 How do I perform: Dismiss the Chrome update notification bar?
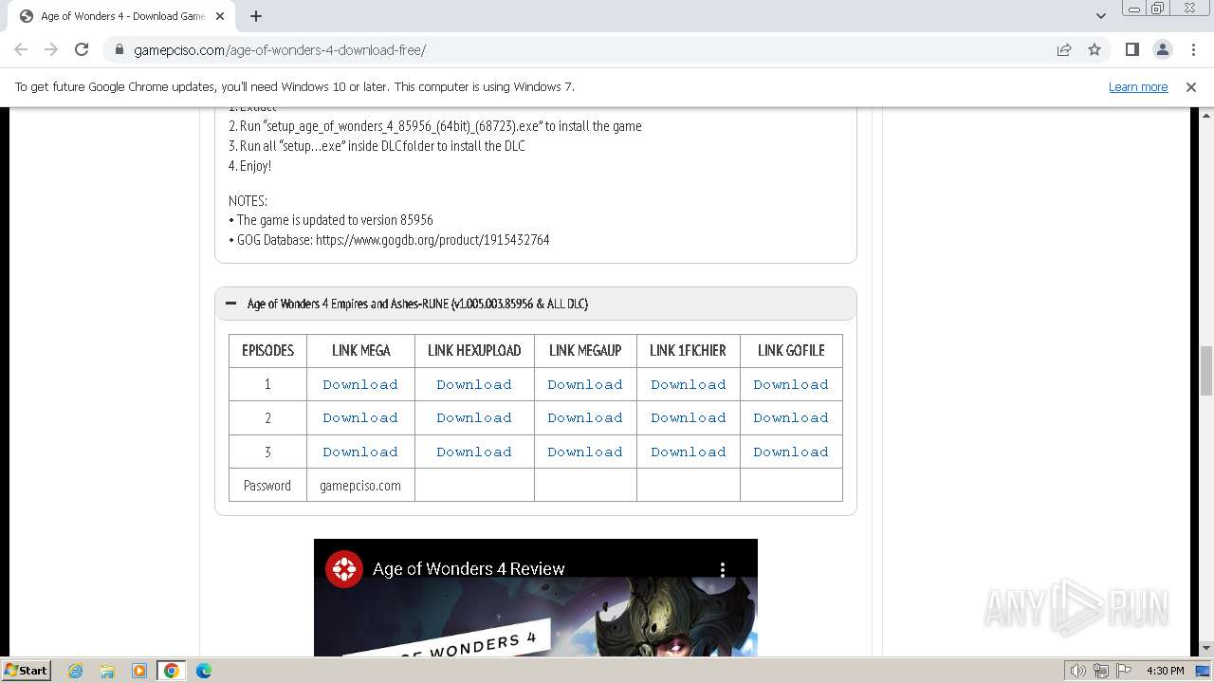coord(1191,86)
